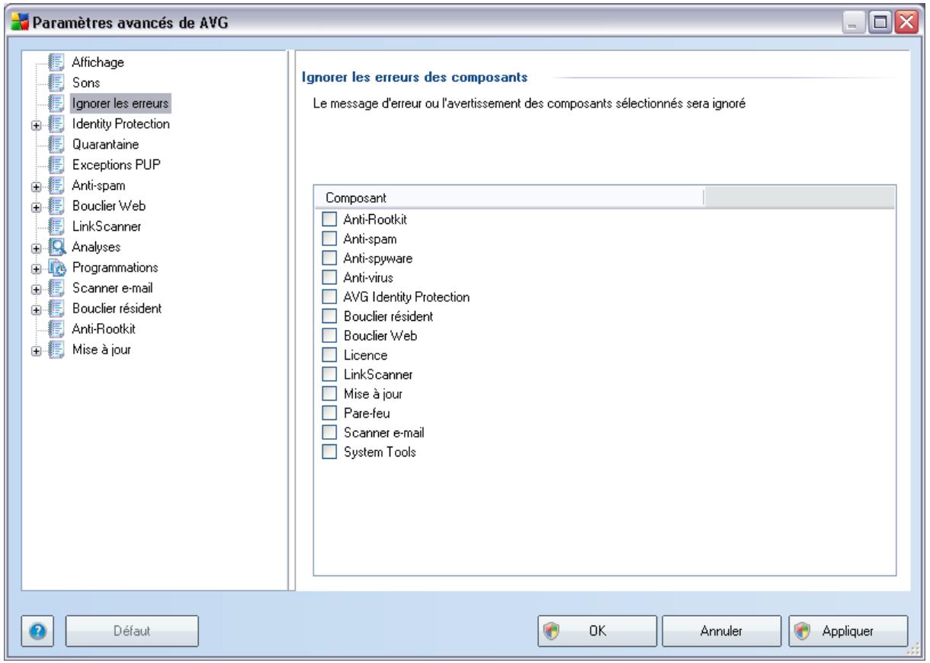The width and height of the screenshot is (930, 663).
Task: Check the Anti-Rootkit component box
Action: click(x=329, y=219)
